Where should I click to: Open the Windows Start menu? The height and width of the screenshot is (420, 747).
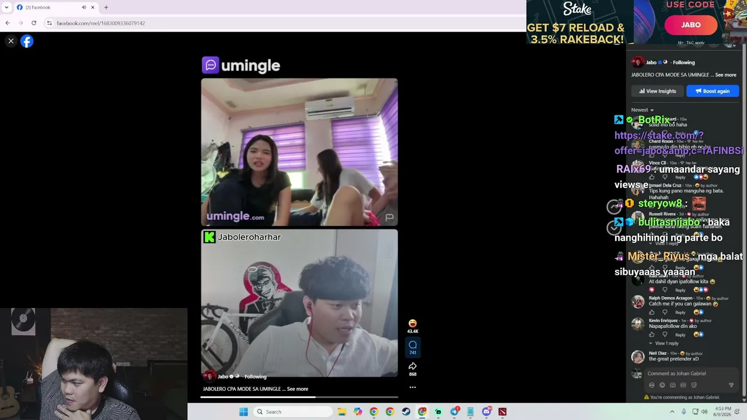(243, 412)
